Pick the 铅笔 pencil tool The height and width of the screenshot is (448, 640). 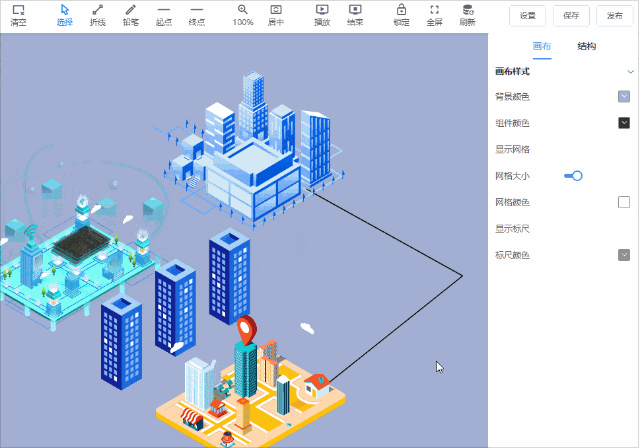[131, 11]
